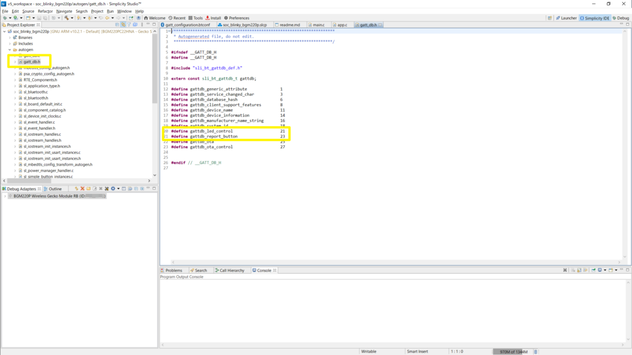This screenshot has height=355, width=632.
Task: Open the Window menu
Action: click(x=124, y=11)
